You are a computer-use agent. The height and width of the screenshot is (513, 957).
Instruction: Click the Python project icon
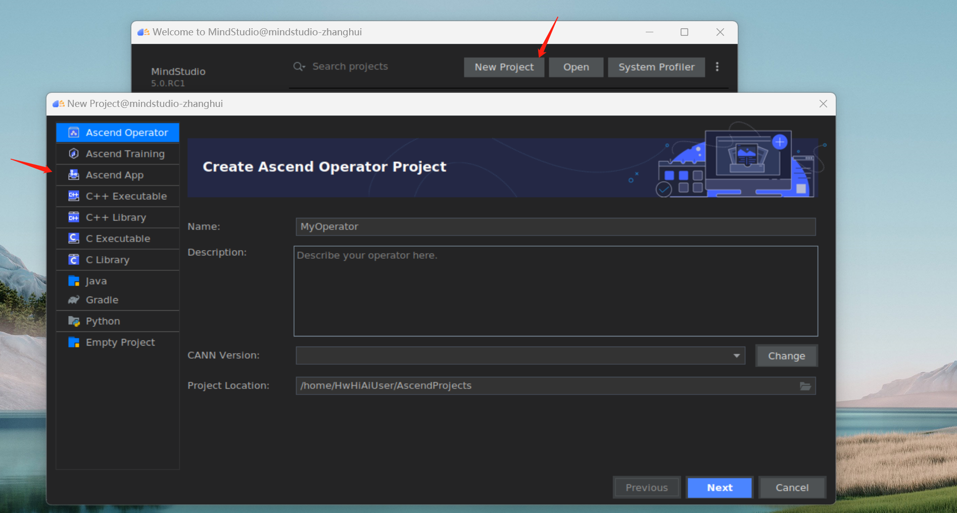[x=74, y=321]
